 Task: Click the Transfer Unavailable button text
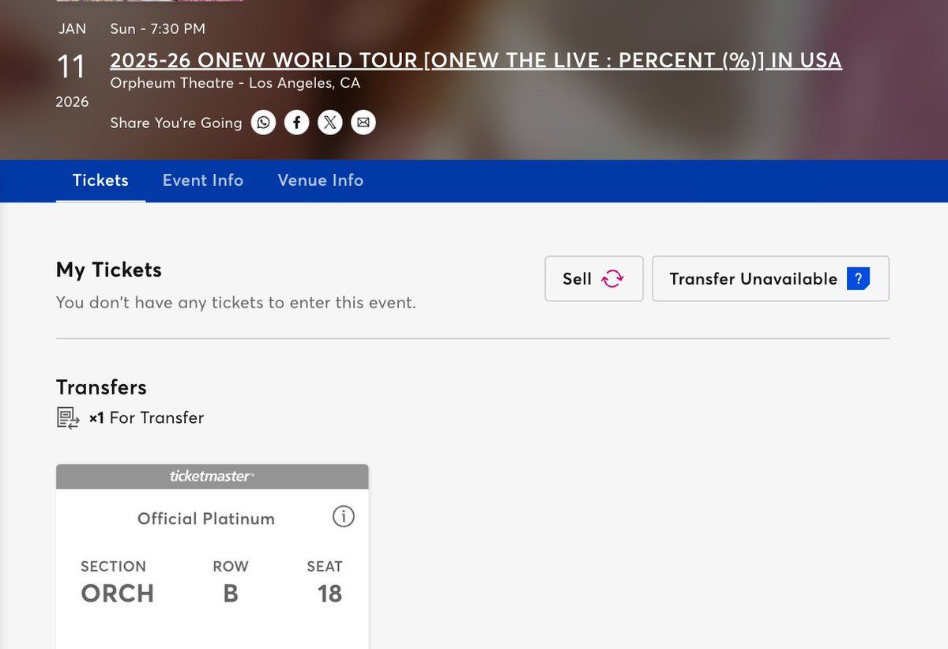pyautogui.click(x=753, y=279)
